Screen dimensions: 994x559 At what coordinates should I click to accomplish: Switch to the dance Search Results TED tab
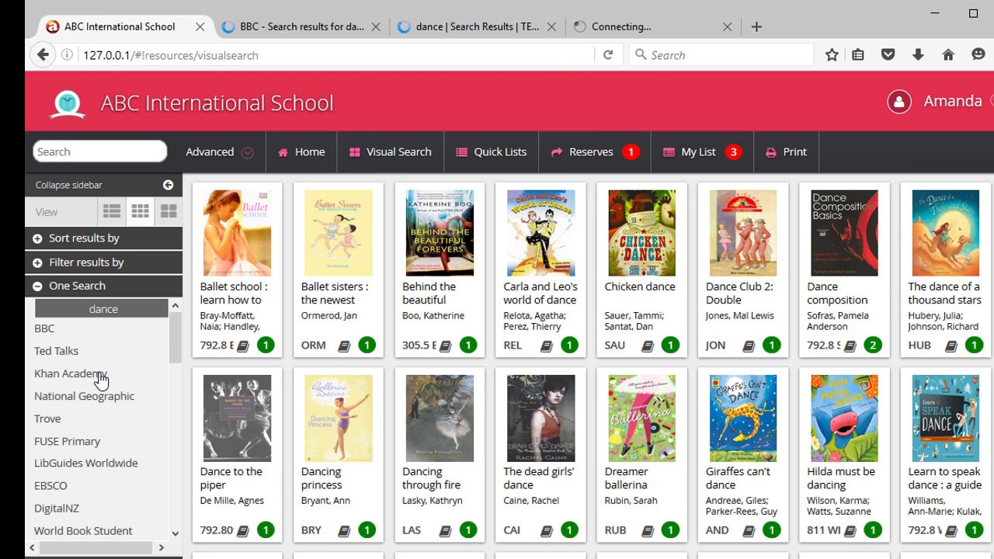coord(478,26)
